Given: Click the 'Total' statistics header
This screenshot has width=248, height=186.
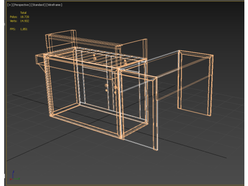Looking at the screenshot, I should (x=23, y=13).
